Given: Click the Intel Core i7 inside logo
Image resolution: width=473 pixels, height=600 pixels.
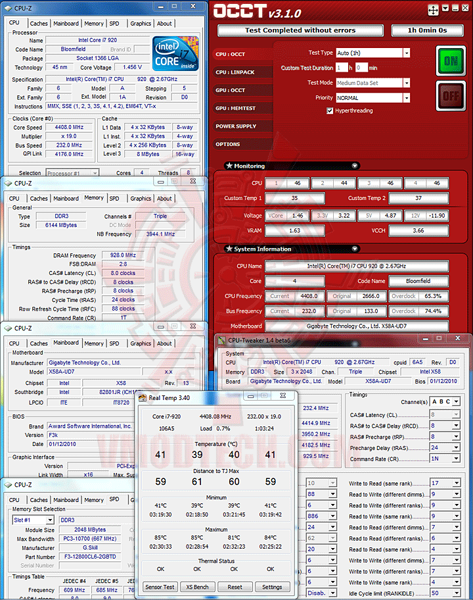Looking at the screenshot, I should point(175,53).
